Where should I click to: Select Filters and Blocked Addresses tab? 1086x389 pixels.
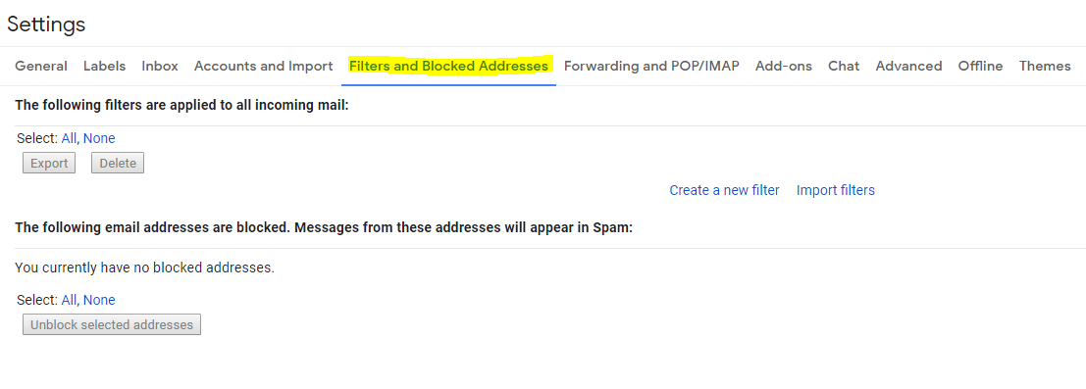click(x=448, y=66)
